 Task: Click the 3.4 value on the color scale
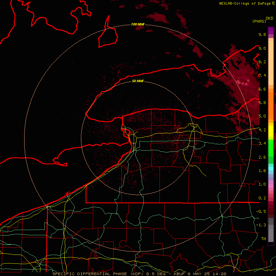262,143
